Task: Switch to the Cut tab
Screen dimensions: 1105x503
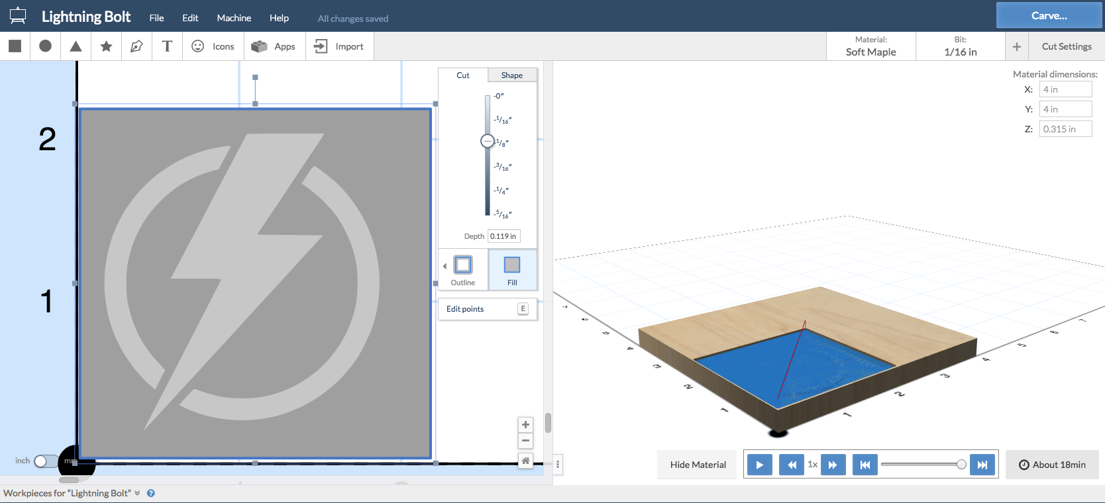Action: tap(463, 75)
